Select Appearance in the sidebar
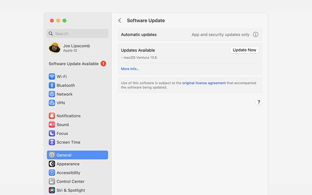312x195 pixels. pos(68,164)
